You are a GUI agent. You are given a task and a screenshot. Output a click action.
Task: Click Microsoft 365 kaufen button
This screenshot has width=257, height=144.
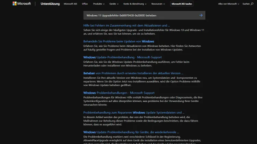[182, 4]
